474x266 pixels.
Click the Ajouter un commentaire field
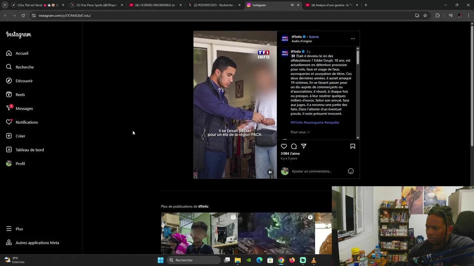click(311, 171)
